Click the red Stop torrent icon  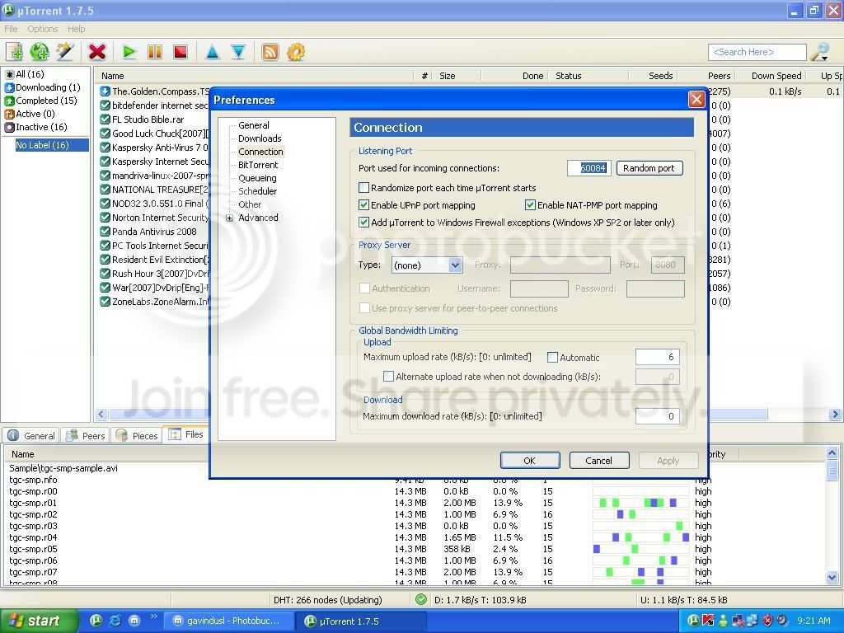(181, 52)
